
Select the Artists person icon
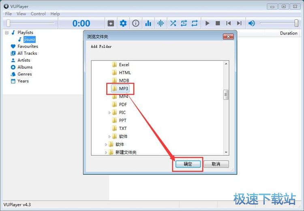(x=13, y=60)
